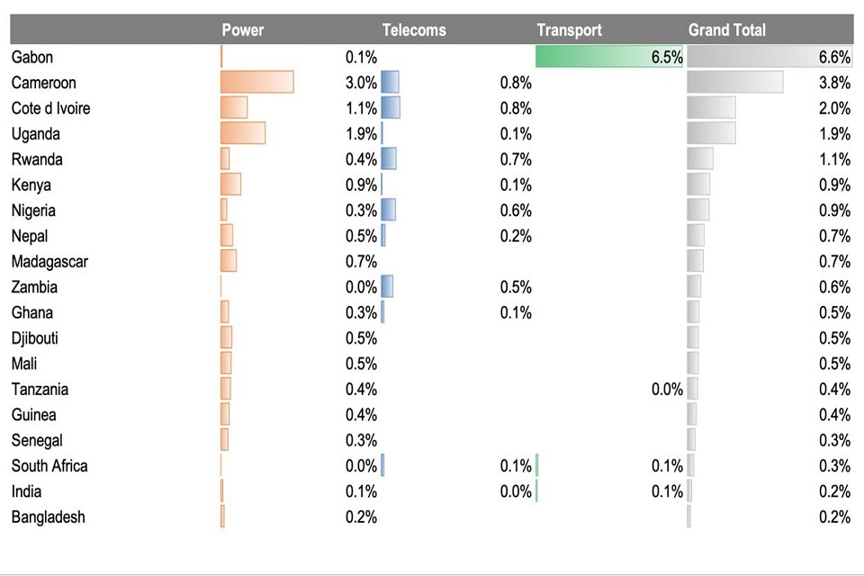
Task: Click Cameroon's gray Grand Total bar
Action: tap(734, 83)
